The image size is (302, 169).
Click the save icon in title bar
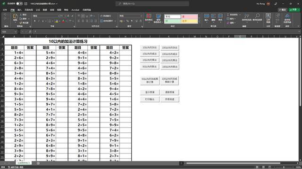point(26,4)
